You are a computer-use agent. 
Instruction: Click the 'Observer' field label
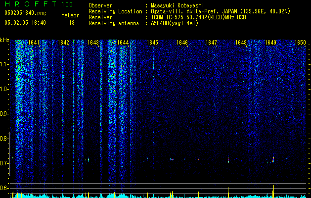[100, 5]
